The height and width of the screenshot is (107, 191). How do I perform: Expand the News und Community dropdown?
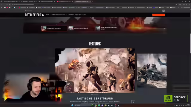click(59, 15)
